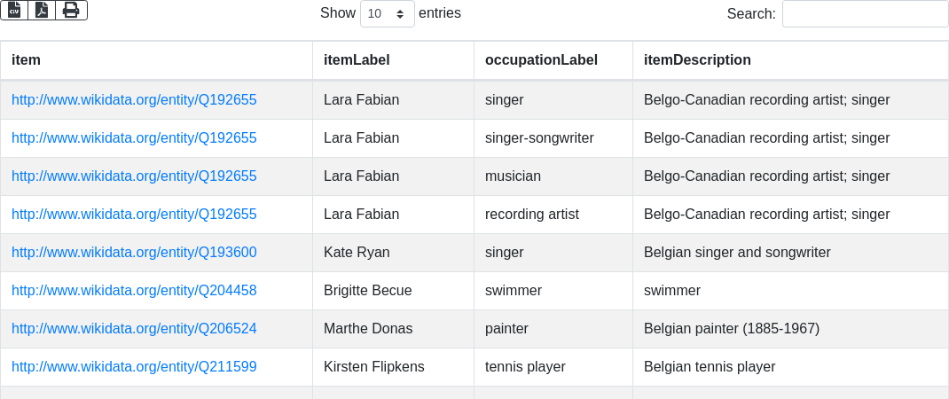Open the Q204458 Wikidata link
The image size is (949, 399).
(134, 291)
